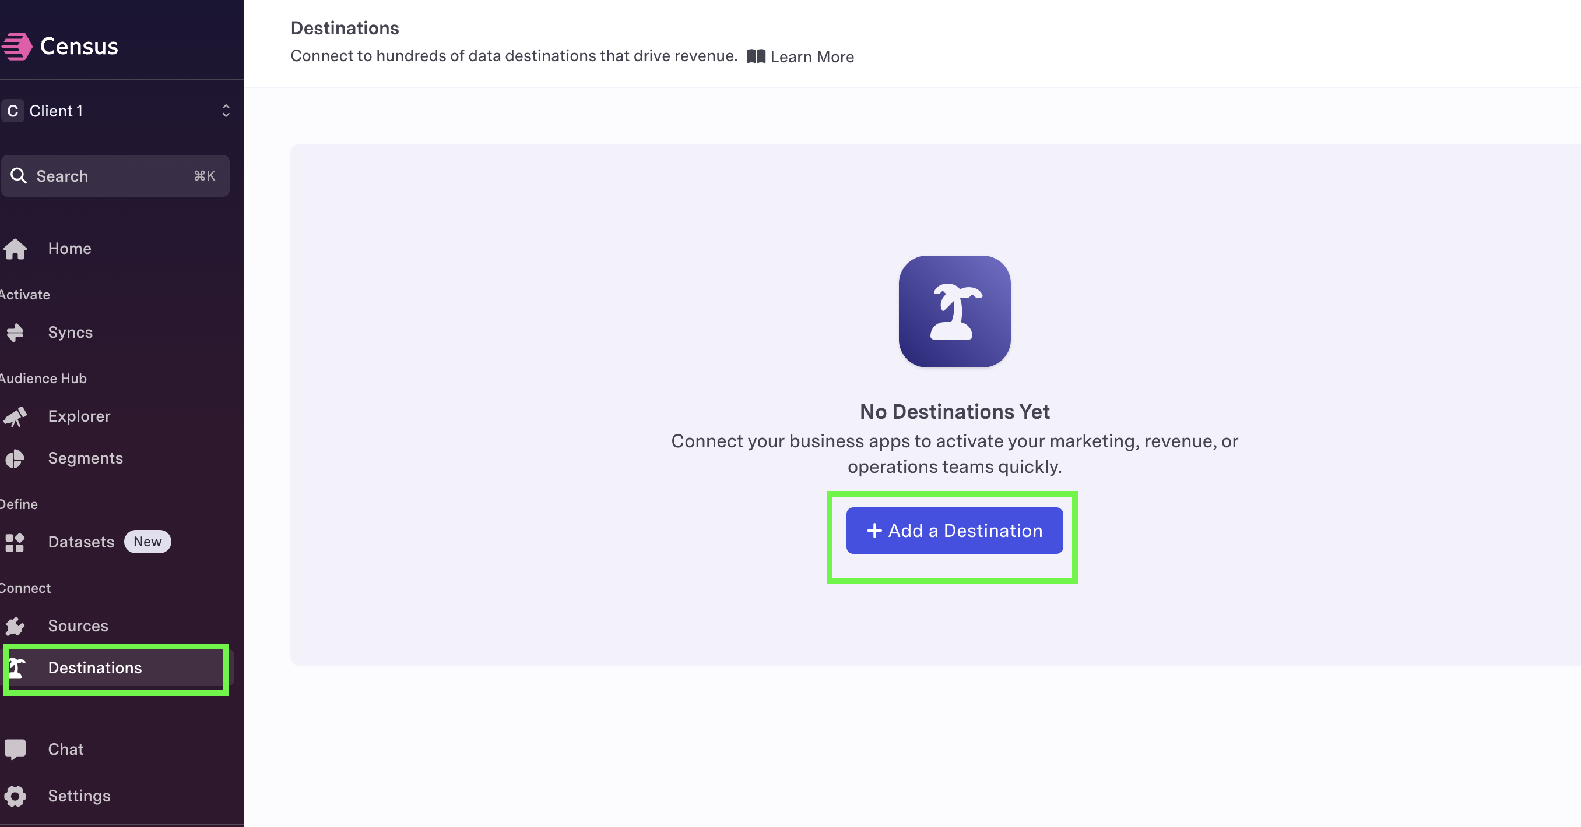
Task: Click the ⌘K shortcut hint in Search
Action: tap(205, 176)
